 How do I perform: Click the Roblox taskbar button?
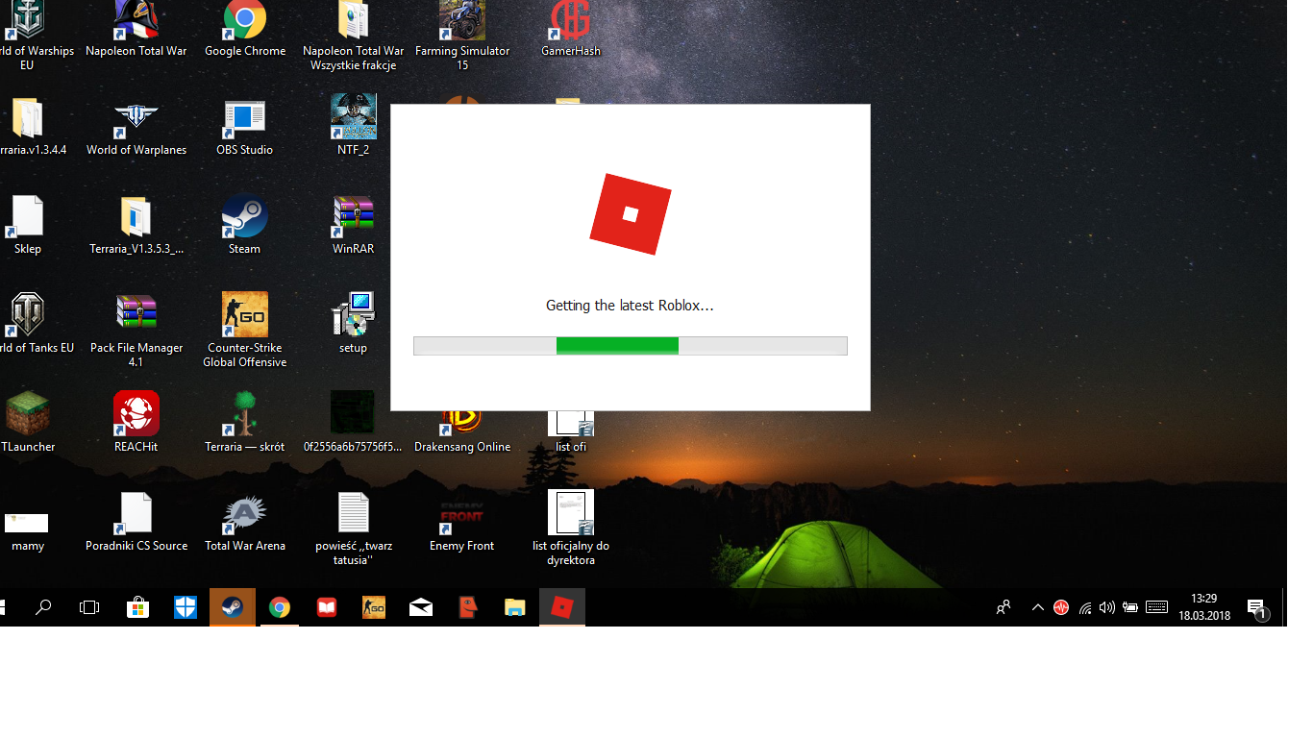562,607
